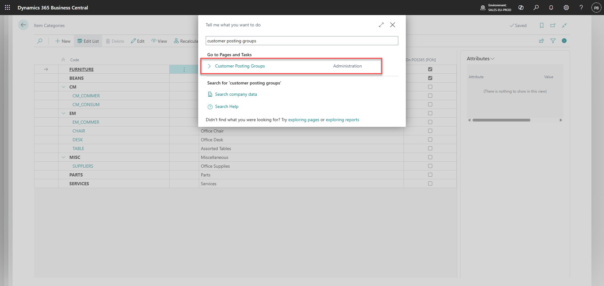Screen dimensions: 604x286
Task: Click the Tell Me search input field
Action: [302, 41]
